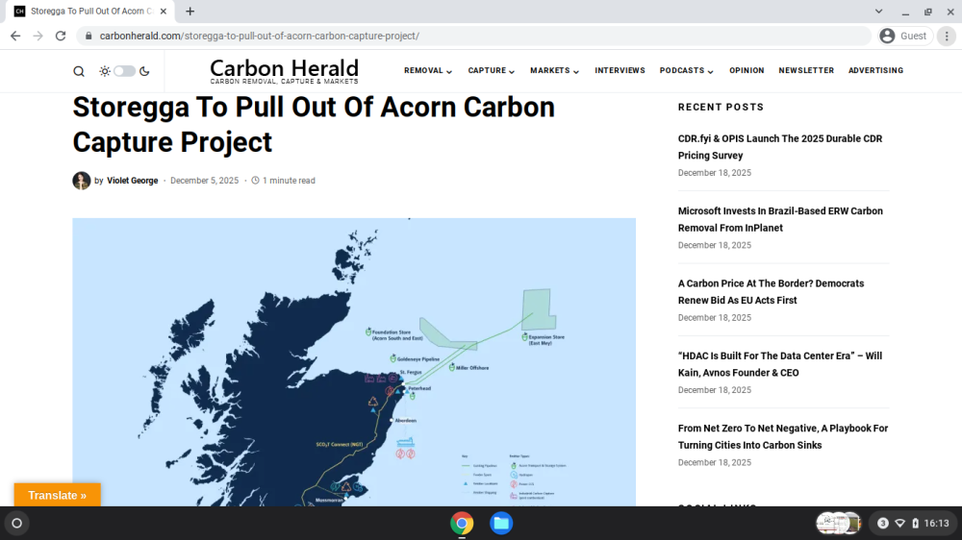Image resolution: width=962 pixels, height=540 pixels.
Task: Focus the carbonherald.com URL address bar
Action: (473, 37)
